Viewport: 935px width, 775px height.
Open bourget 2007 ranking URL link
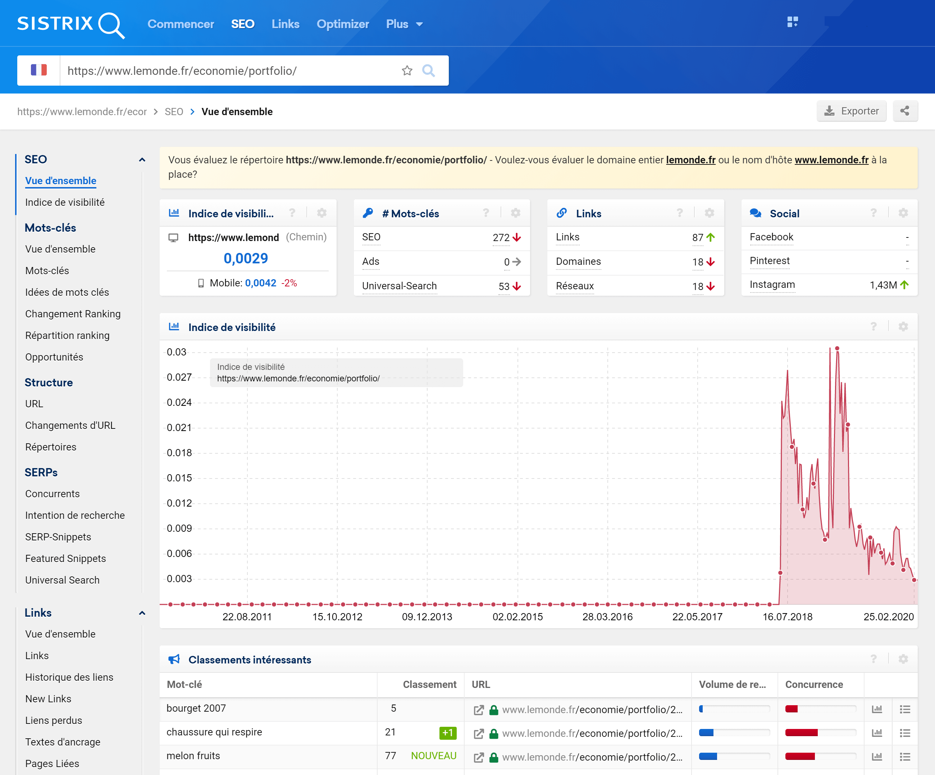click(592, 710)
